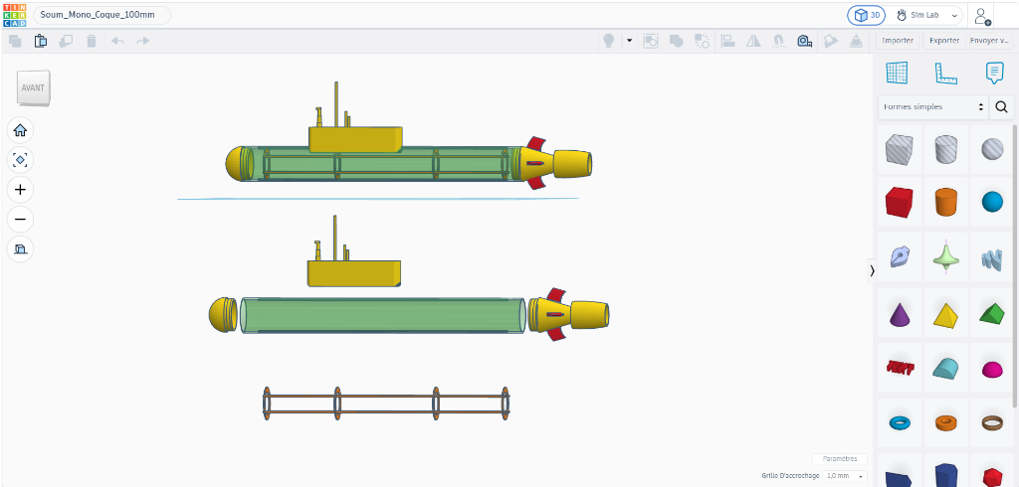Click the Envoyer vers button
Viewport: 1019px width, 487px height.
point(990,41)
